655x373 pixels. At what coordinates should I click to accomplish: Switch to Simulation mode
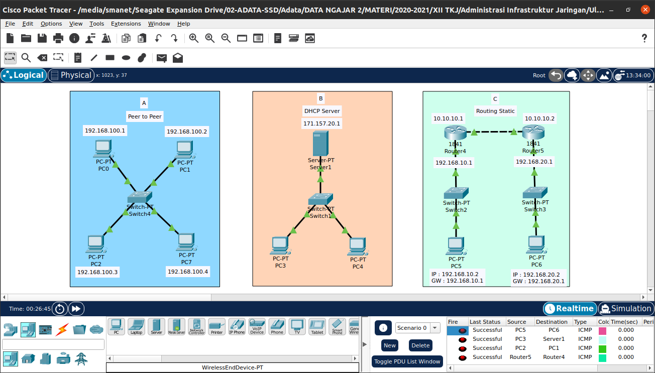point(625,309)
